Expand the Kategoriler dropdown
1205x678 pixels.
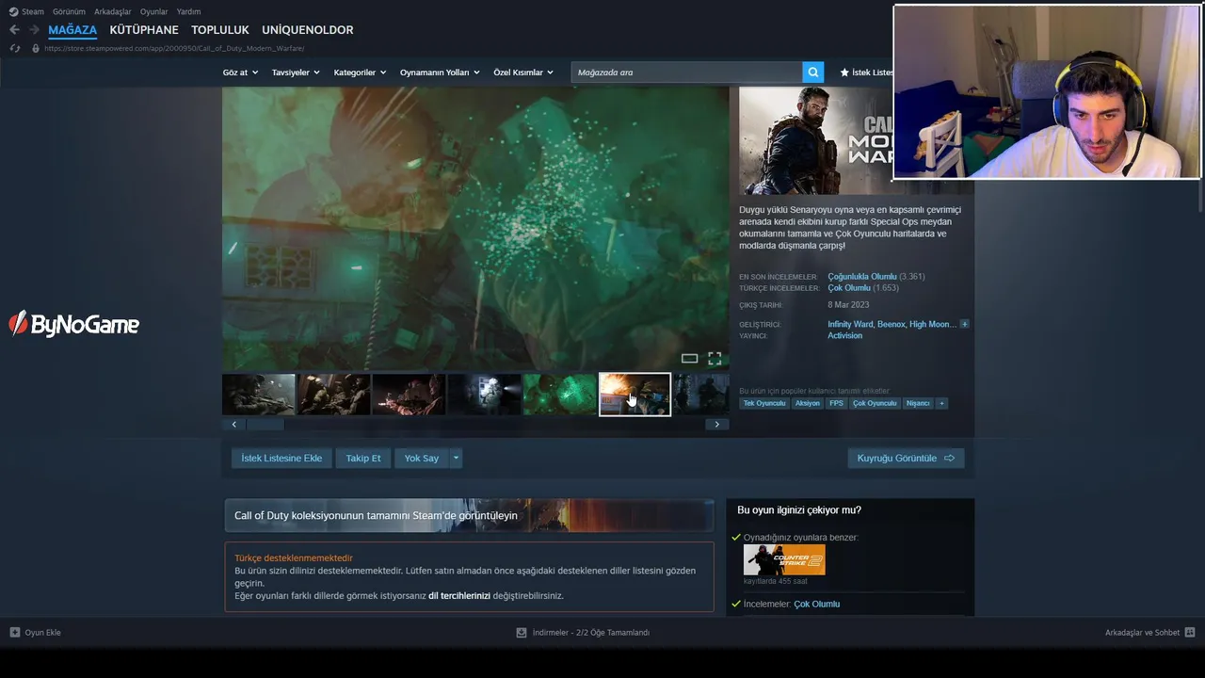click(360, 73)
